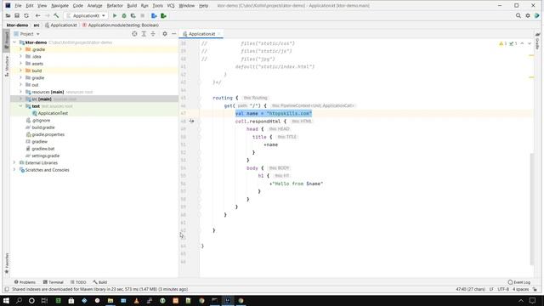Locate opened file in Project tree
544x306 pixels.
click(x=134, y=34)
